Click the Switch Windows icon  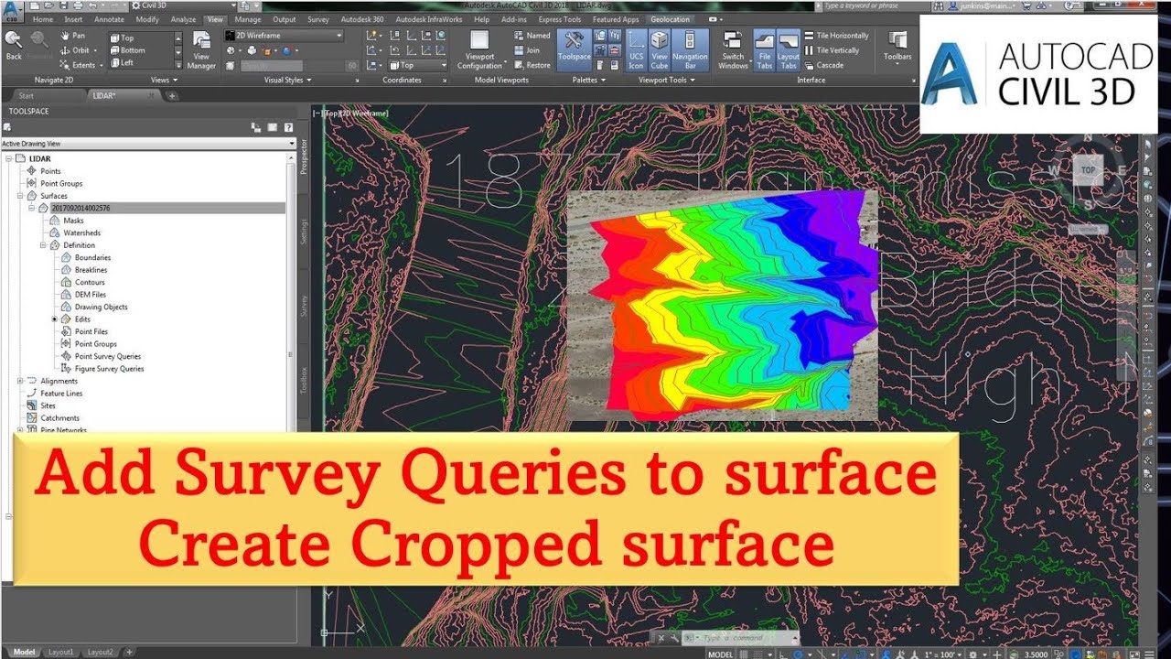pyautogui.click(x=733, y=50)
